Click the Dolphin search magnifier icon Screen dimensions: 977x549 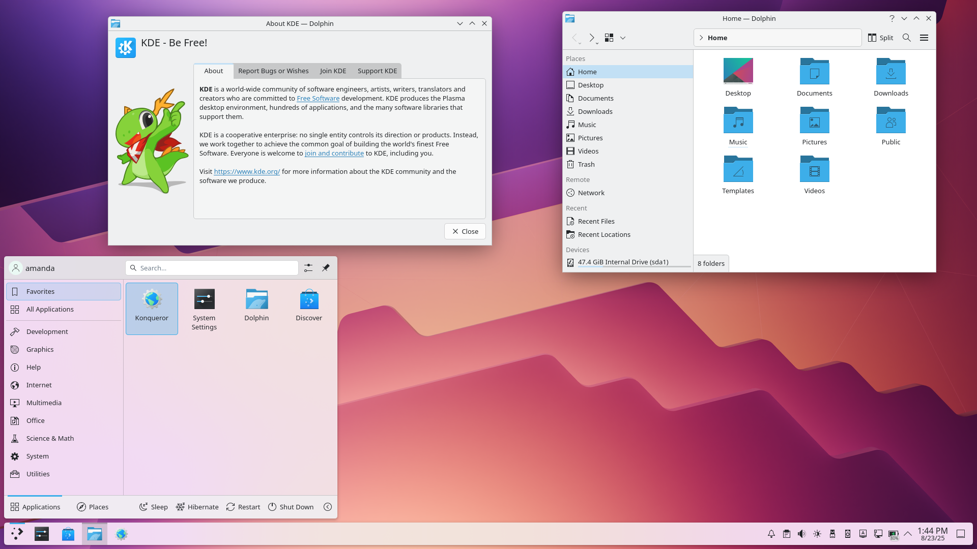(x=906, y=38)
